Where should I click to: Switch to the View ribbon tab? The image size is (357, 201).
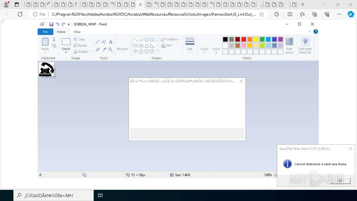(77, 32)
